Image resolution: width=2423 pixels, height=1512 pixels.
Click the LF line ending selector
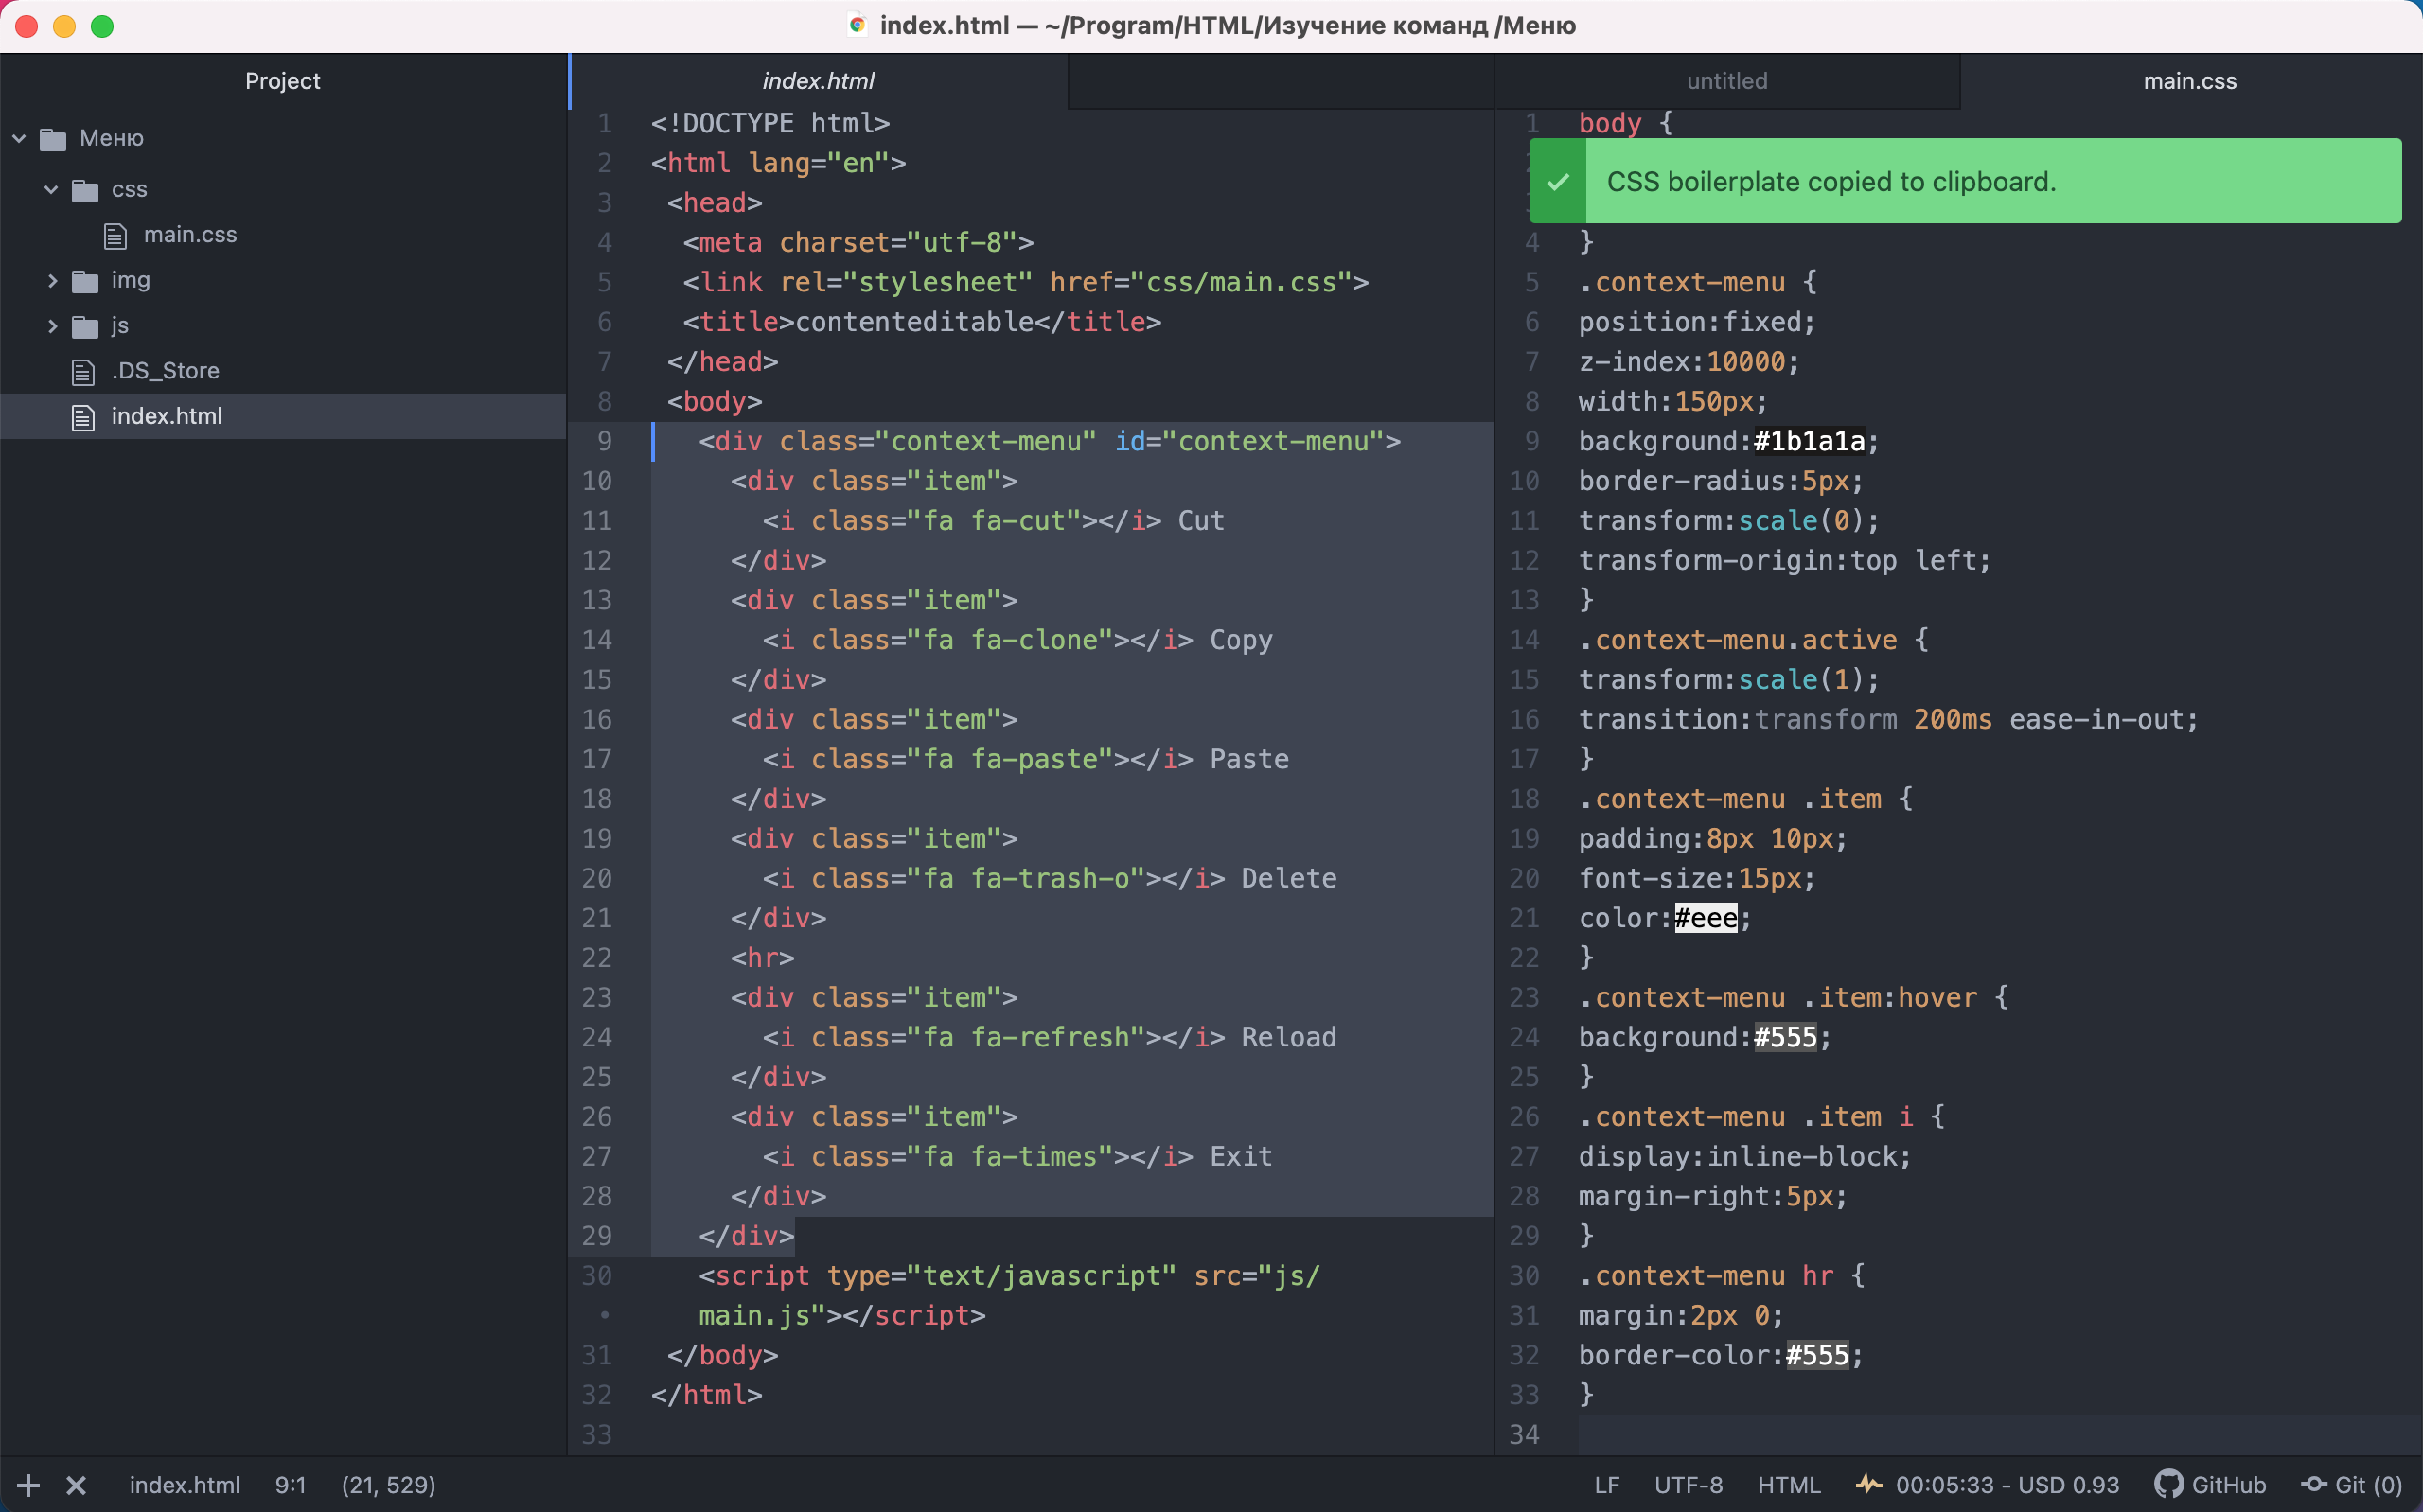[1606, 1485]
